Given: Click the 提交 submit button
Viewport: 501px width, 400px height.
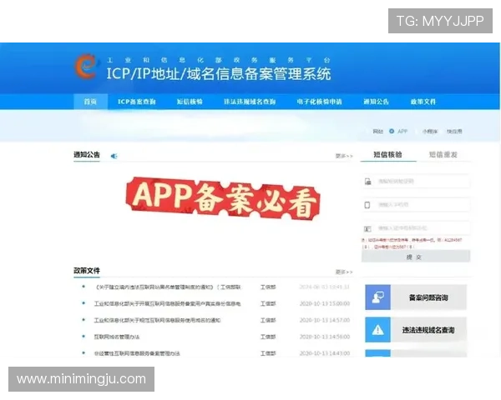Looking at the screenshot, I should click(x=416, y=257).
